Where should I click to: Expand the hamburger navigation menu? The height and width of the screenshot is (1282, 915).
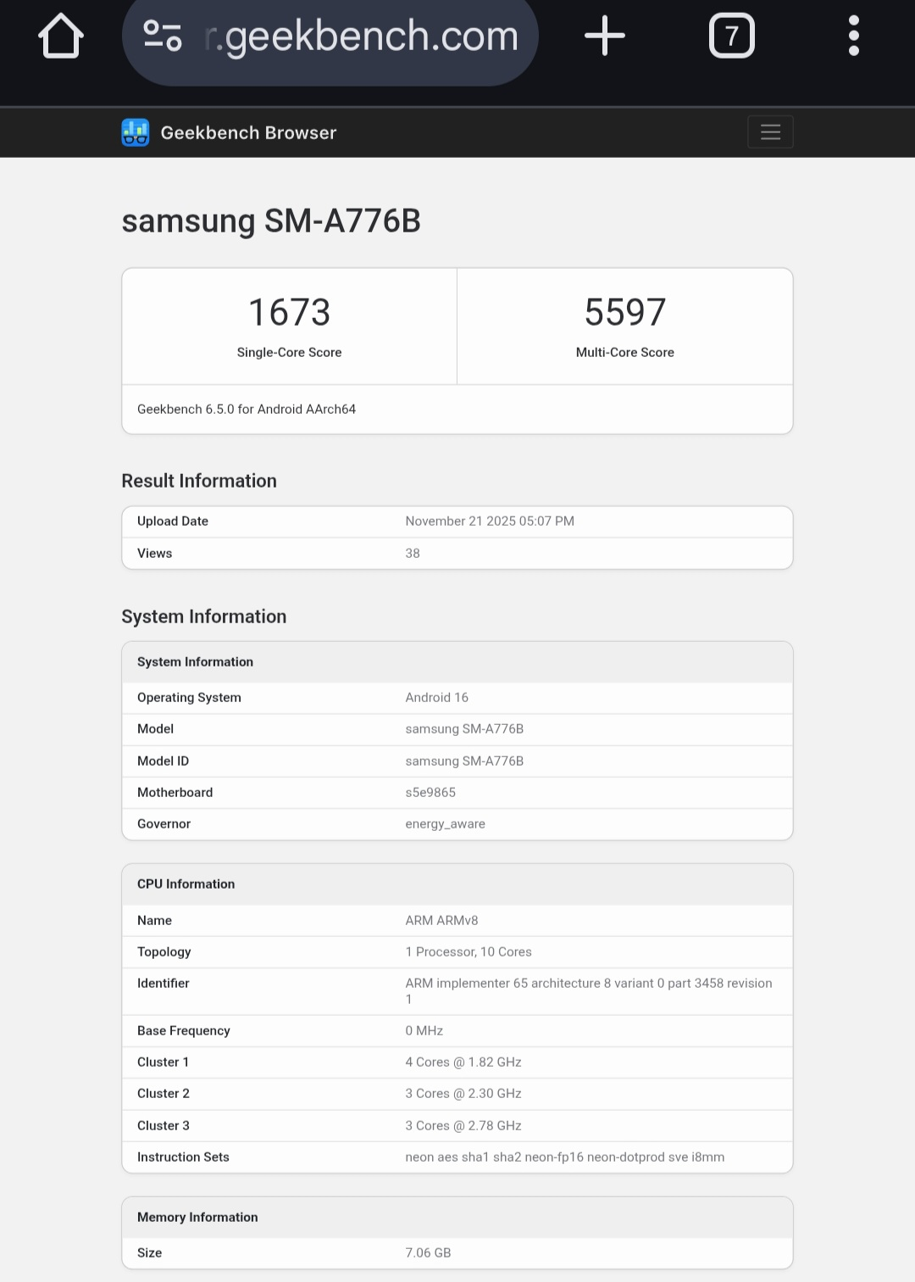[x=770, y=132]
